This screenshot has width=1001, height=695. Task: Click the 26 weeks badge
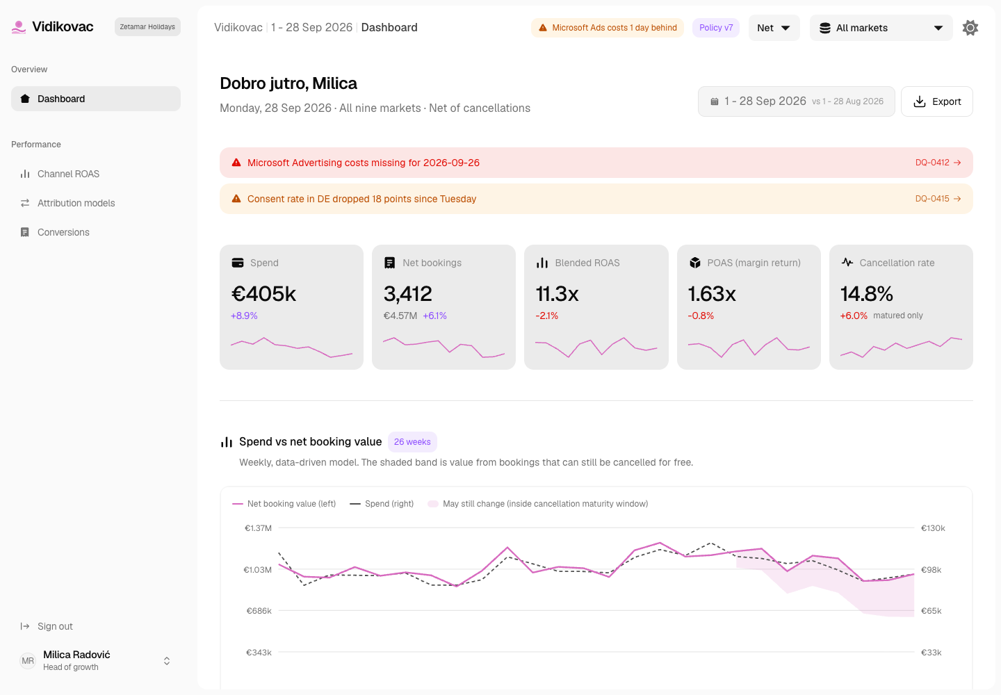tap(412, 442)
